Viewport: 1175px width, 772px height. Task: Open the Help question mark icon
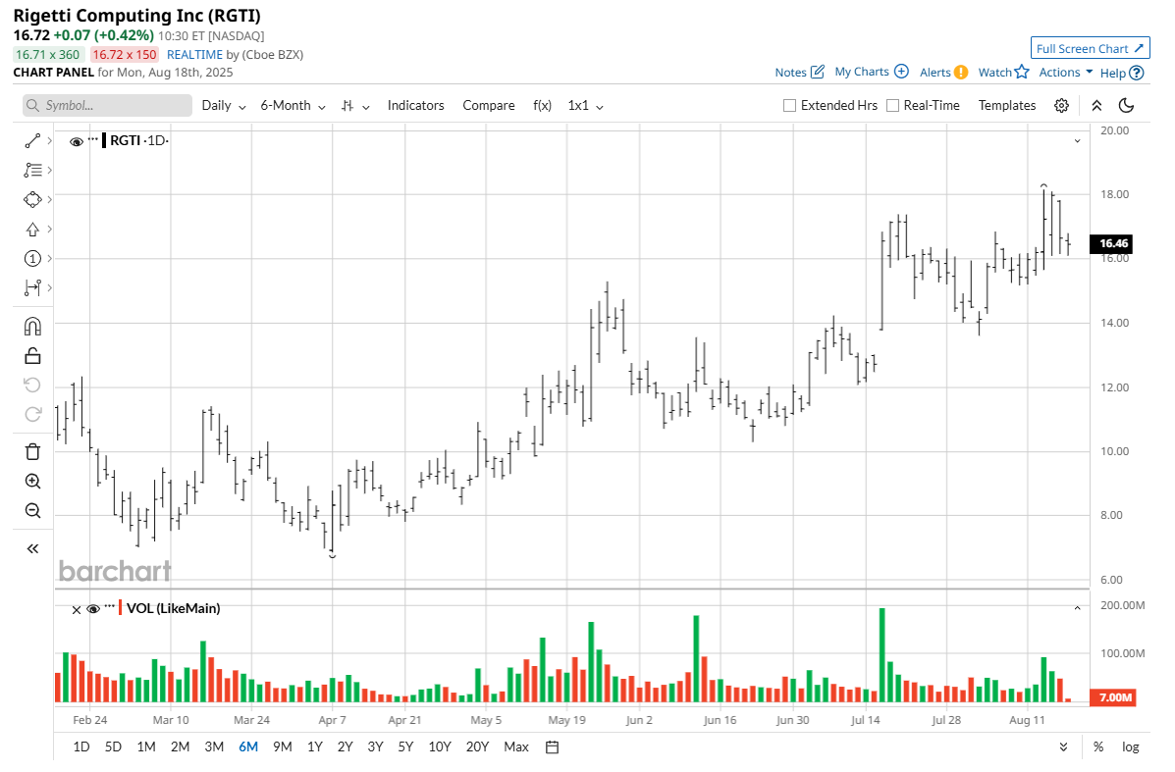click(1137, 73)
